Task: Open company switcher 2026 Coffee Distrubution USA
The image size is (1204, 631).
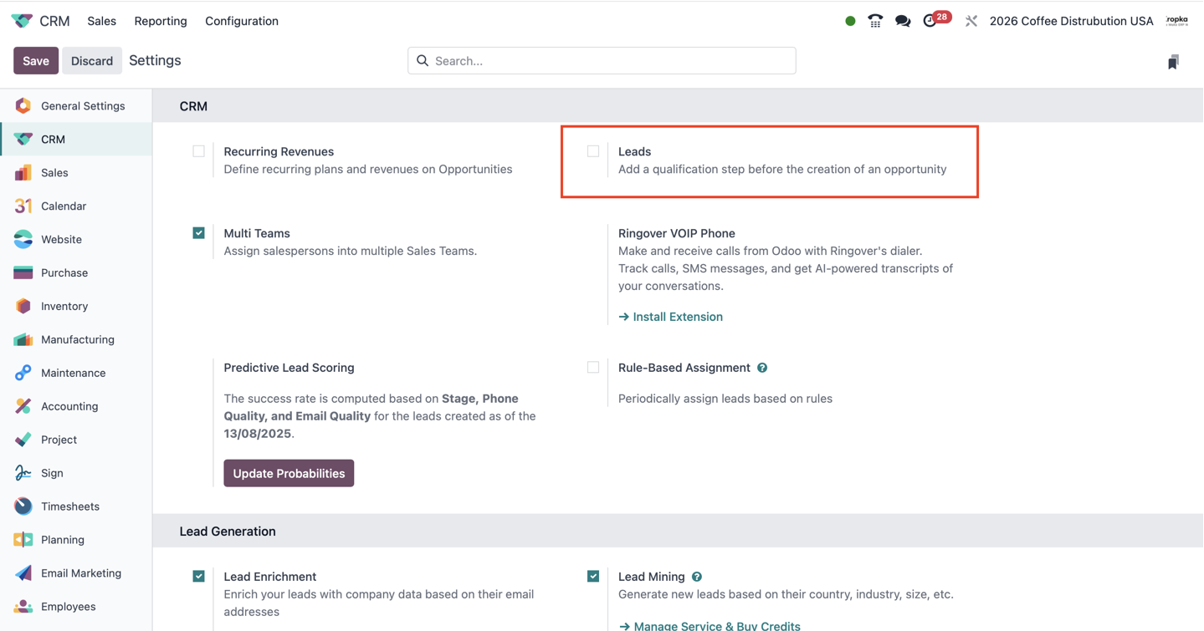Action: pos(1071,21)
